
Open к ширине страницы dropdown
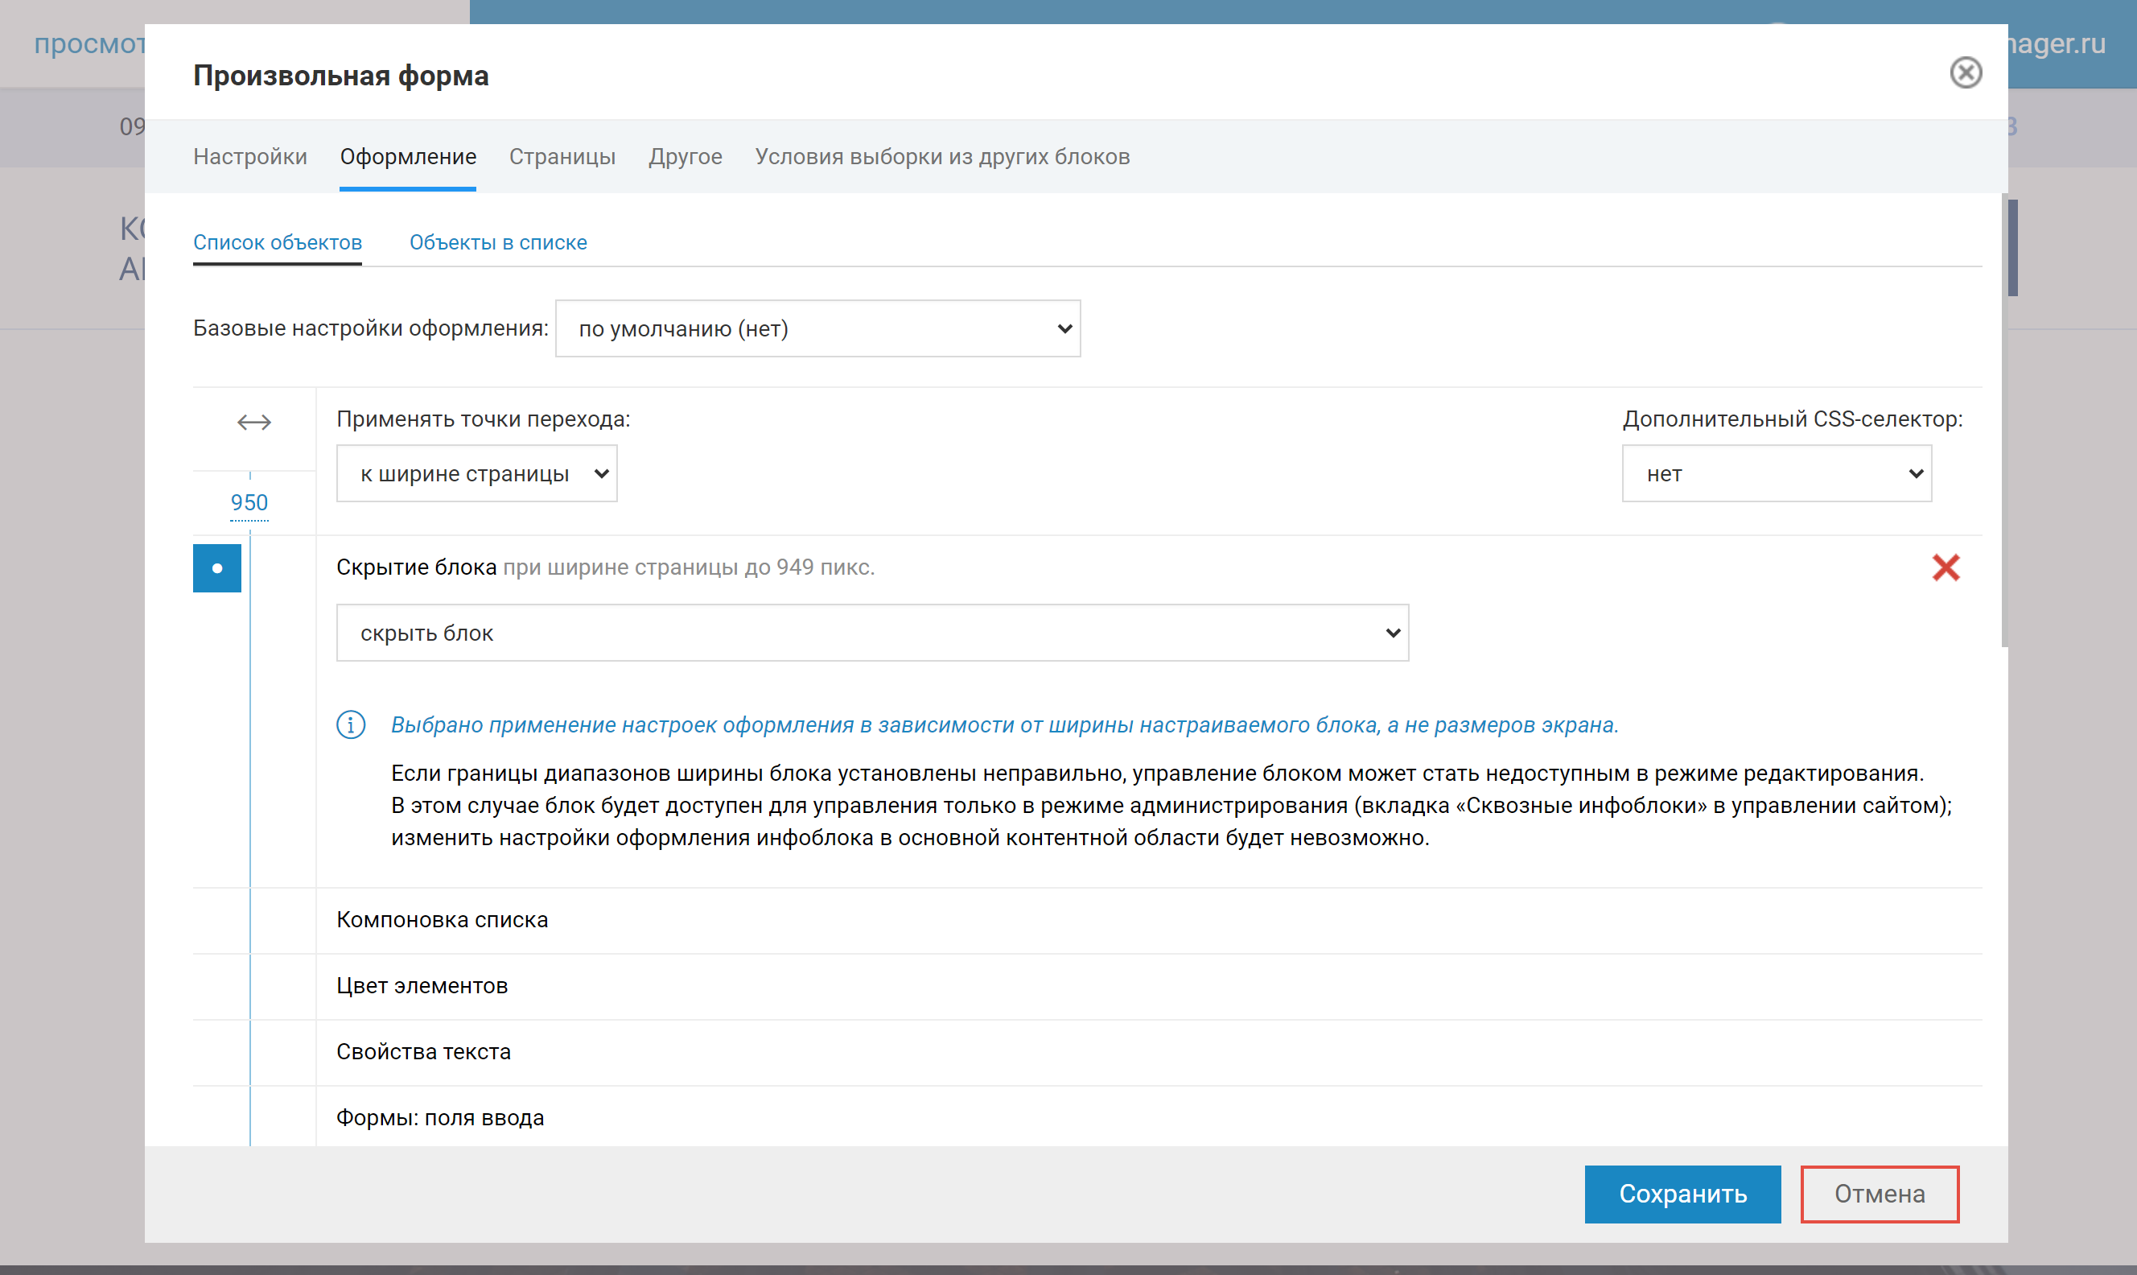[476, 473]
